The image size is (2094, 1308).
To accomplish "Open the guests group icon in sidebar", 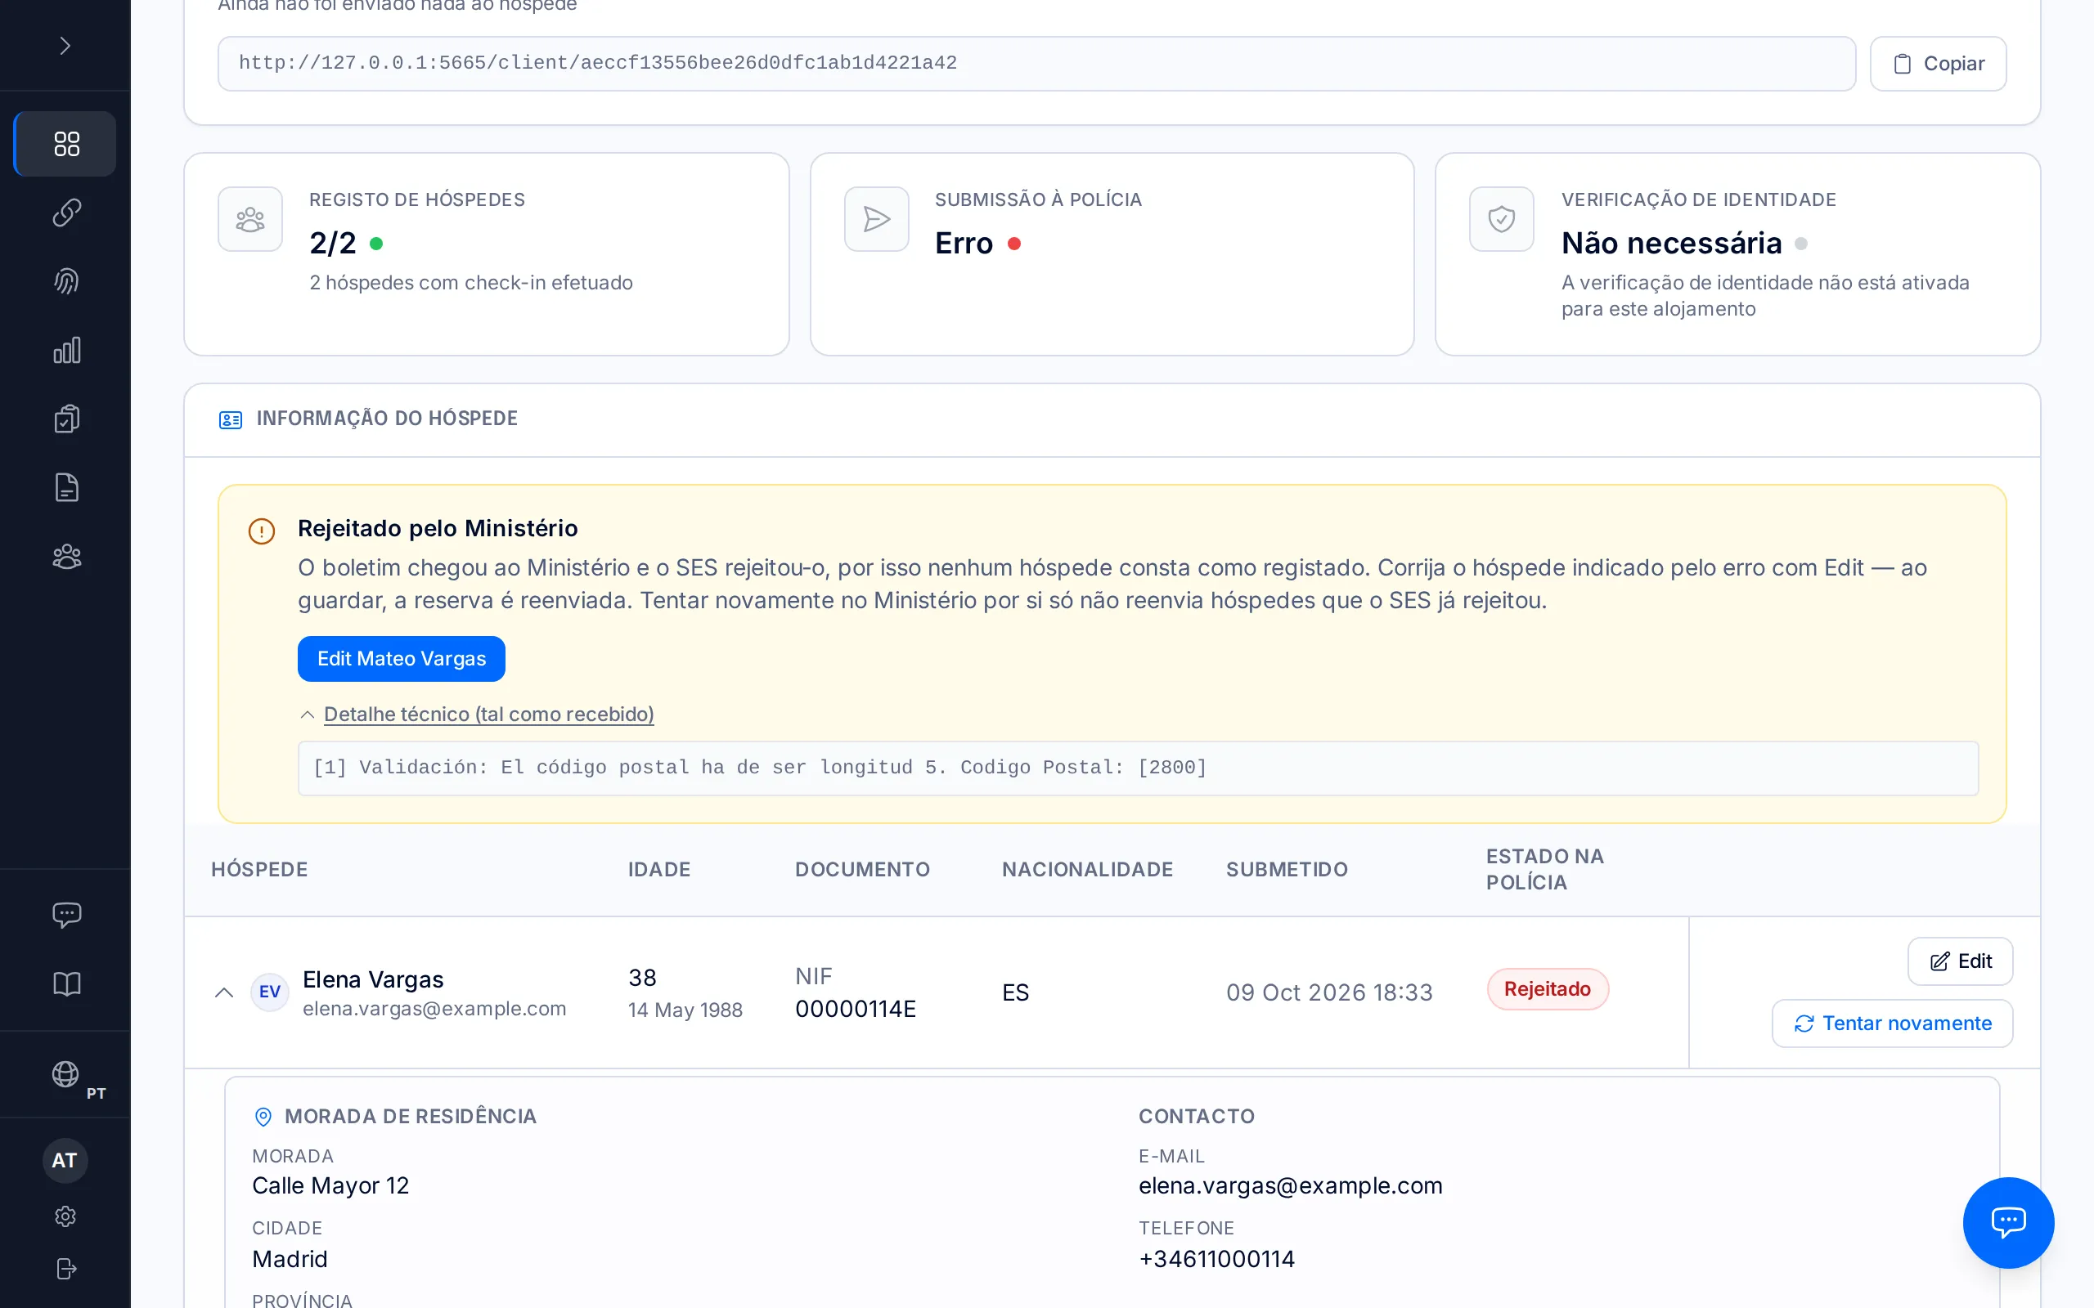I will pos(65,556).
